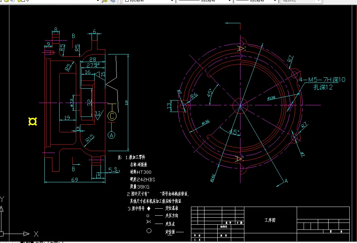This screenshot has height=243, width=357.
Task: Select the lower 45° angle dimension
Action: [x=234, y=132]
